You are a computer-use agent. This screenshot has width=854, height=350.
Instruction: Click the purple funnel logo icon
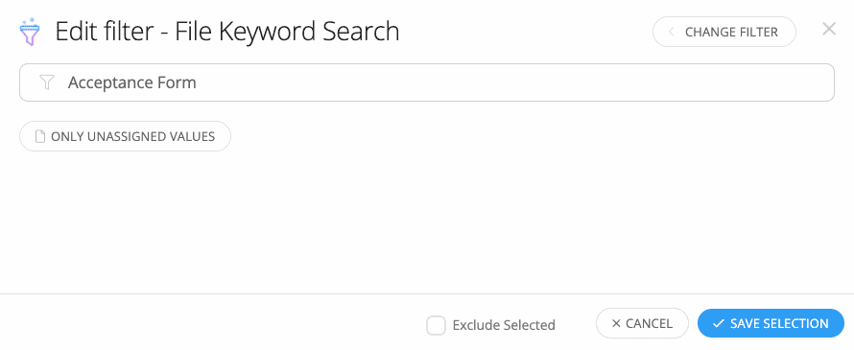[x=29, y=32]
